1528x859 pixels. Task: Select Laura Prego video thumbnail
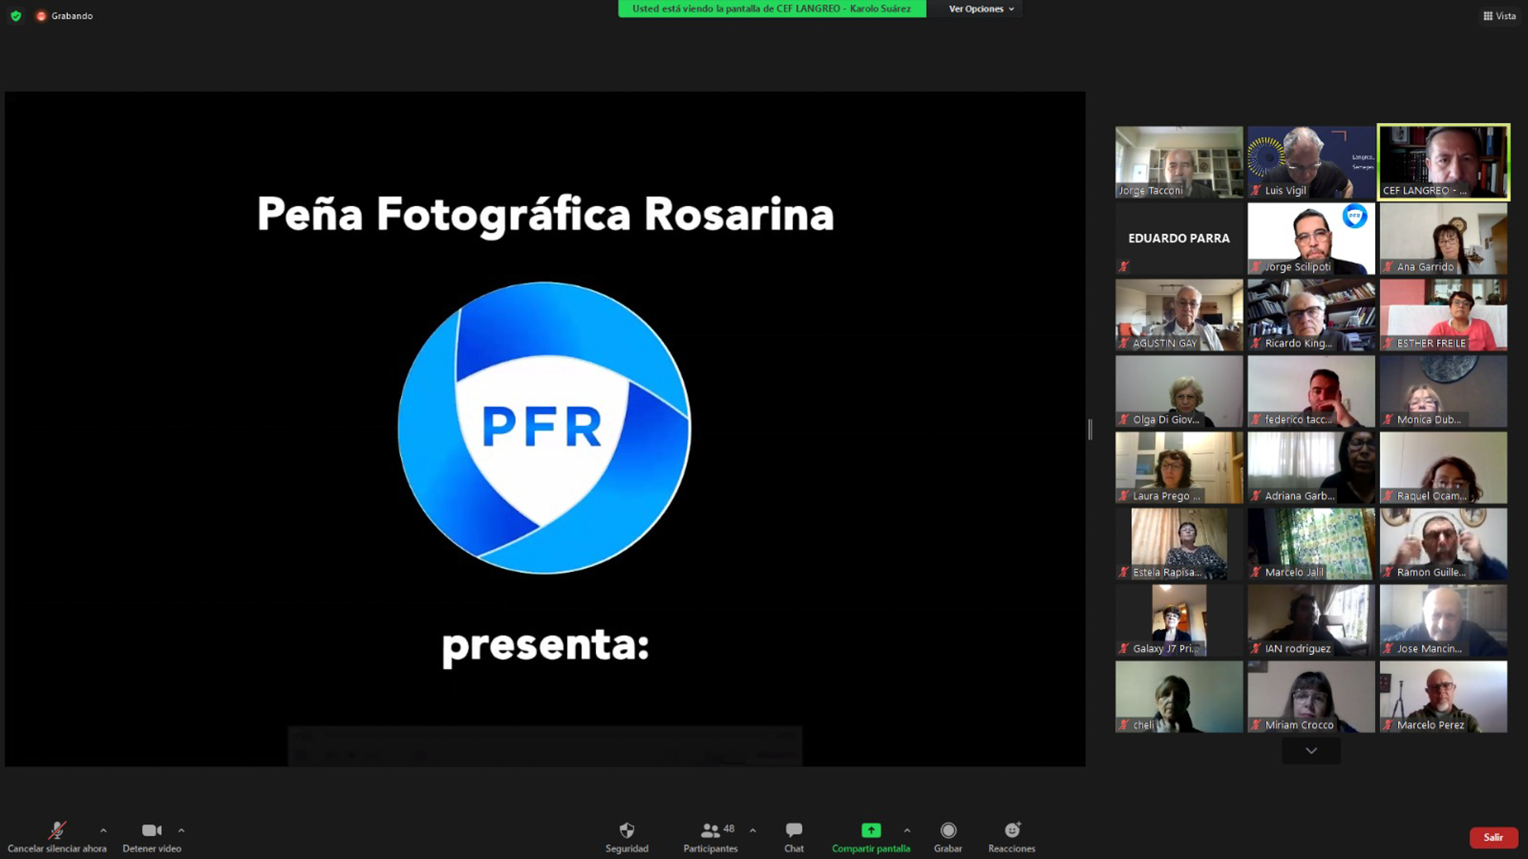click(1179, 467)
